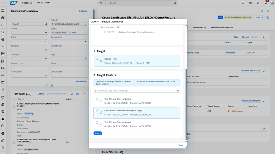Open the headset support icon in the header

[x=243, y=3]
